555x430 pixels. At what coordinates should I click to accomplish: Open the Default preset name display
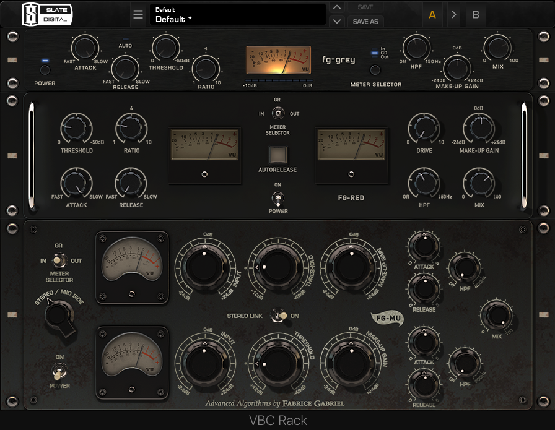point(237,14)
